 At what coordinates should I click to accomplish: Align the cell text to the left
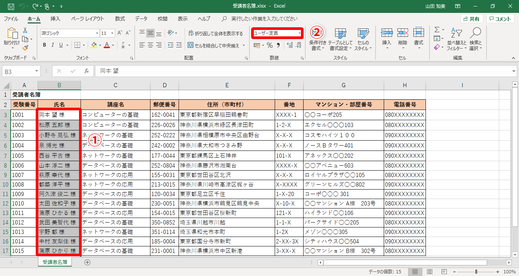[142, 45]
